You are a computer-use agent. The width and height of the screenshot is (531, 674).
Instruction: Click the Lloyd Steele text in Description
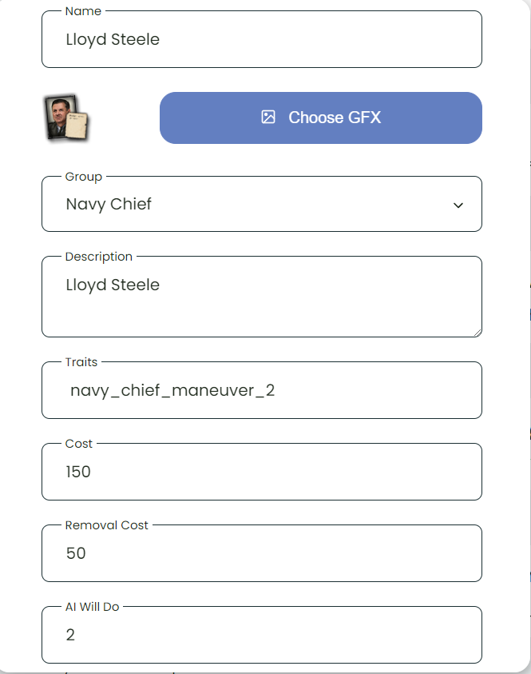113,285
